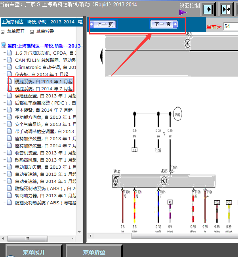This screenshot has width=238, height=257.
Task: Go to next page with 下一页 button
Action: coord(164,24)
